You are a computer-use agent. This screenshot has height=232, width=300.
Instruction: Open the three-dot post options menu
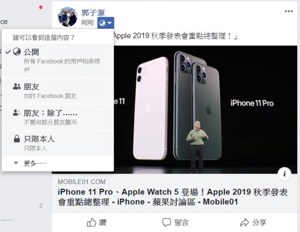(288, 11)
